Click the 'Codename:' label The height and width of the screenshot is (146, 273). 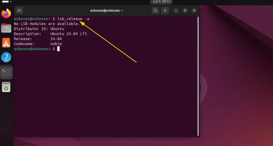pos(24,44)
